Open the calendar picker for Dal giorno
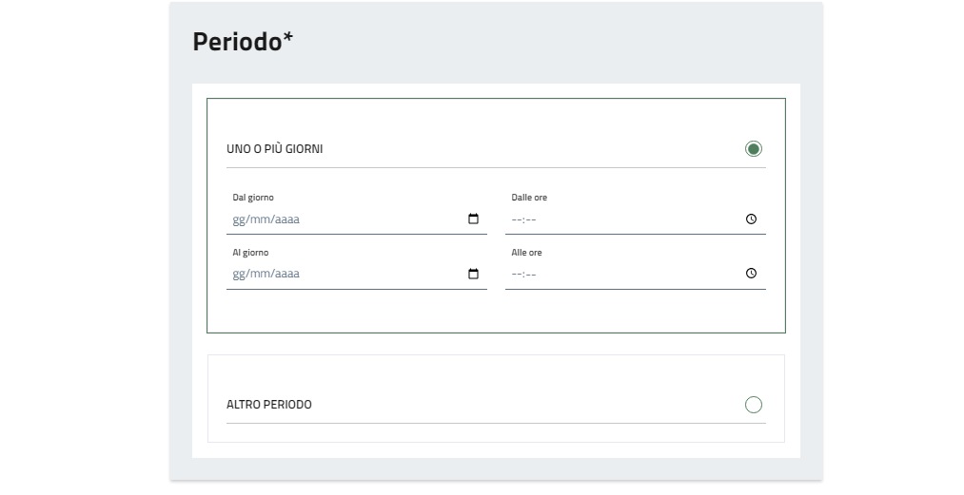Image resolution: width=964 pixels, height=495 pixels. (x=473, y=219)
